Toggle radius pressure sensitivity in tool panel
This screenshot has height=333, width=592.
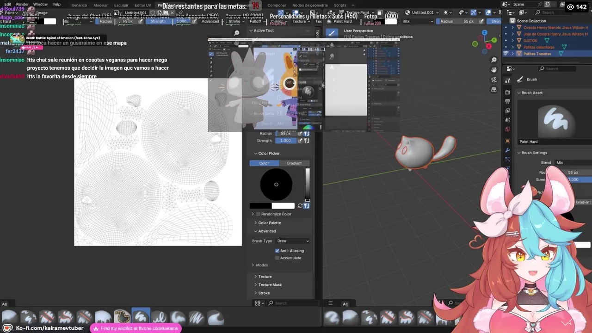point(300,134)
